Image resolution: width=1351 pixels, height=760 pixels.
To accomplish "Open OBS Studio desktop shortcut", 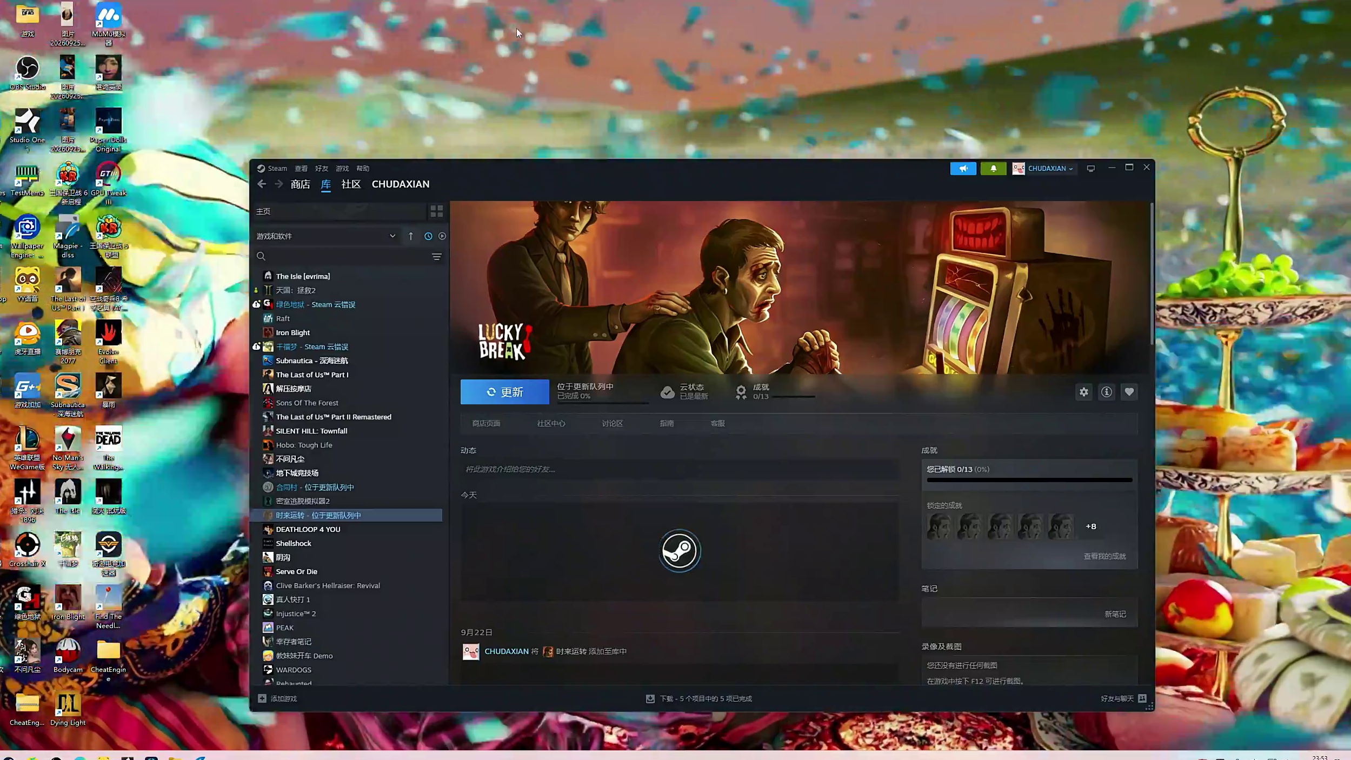I will coord(28,73).
